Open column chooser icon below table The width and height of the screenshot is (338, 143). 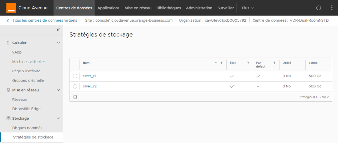[75, 97]
